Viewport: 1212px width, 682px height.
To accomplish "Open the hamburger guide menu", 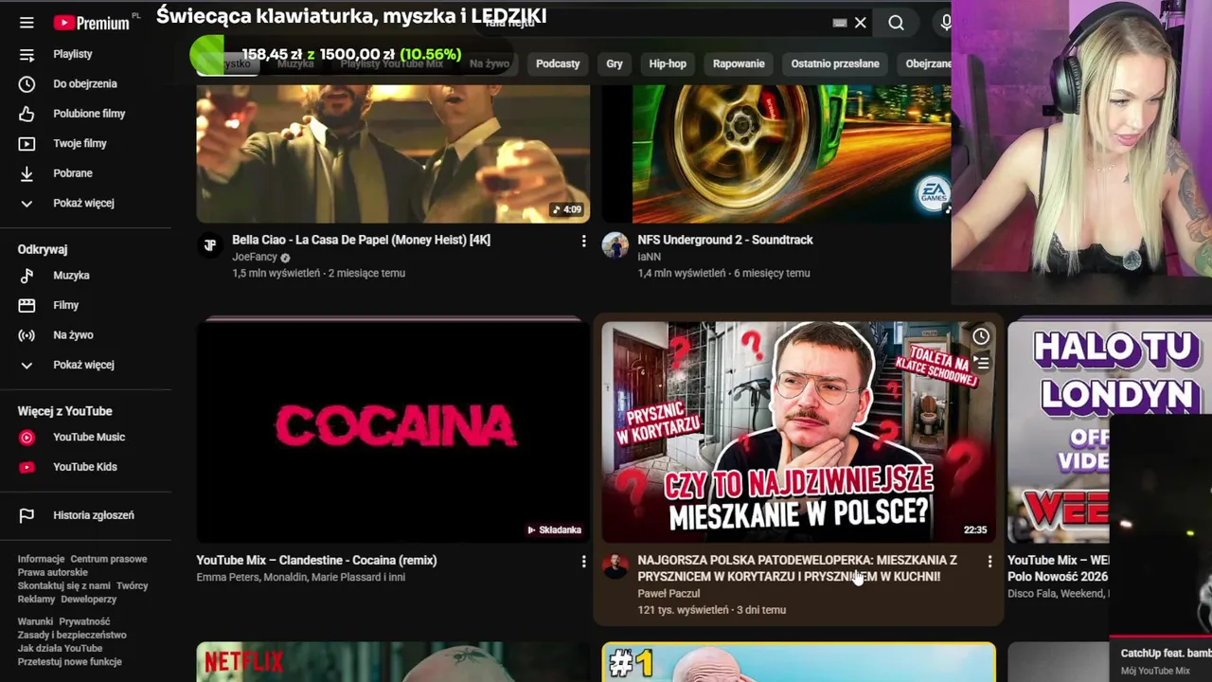I will click(27, 23).
